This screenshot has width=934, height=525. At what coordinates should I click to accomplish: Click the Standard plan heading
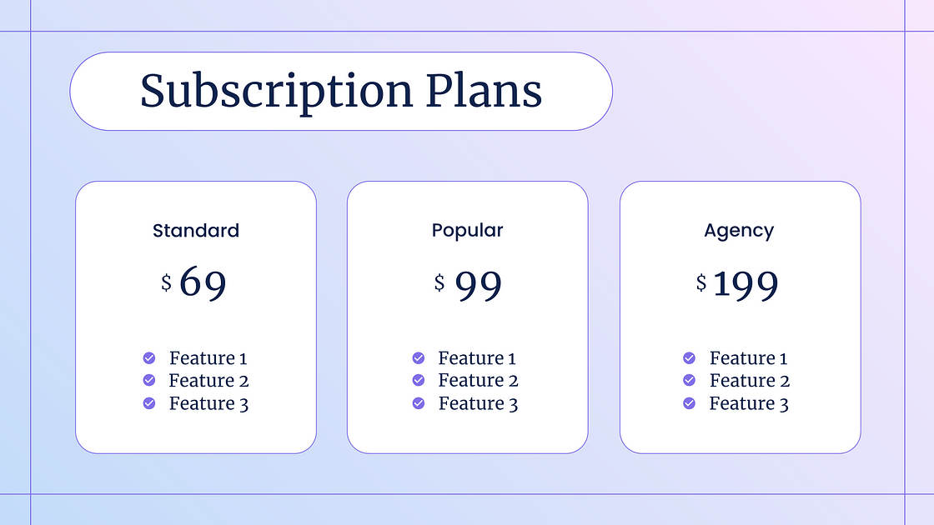pos(196,231)
